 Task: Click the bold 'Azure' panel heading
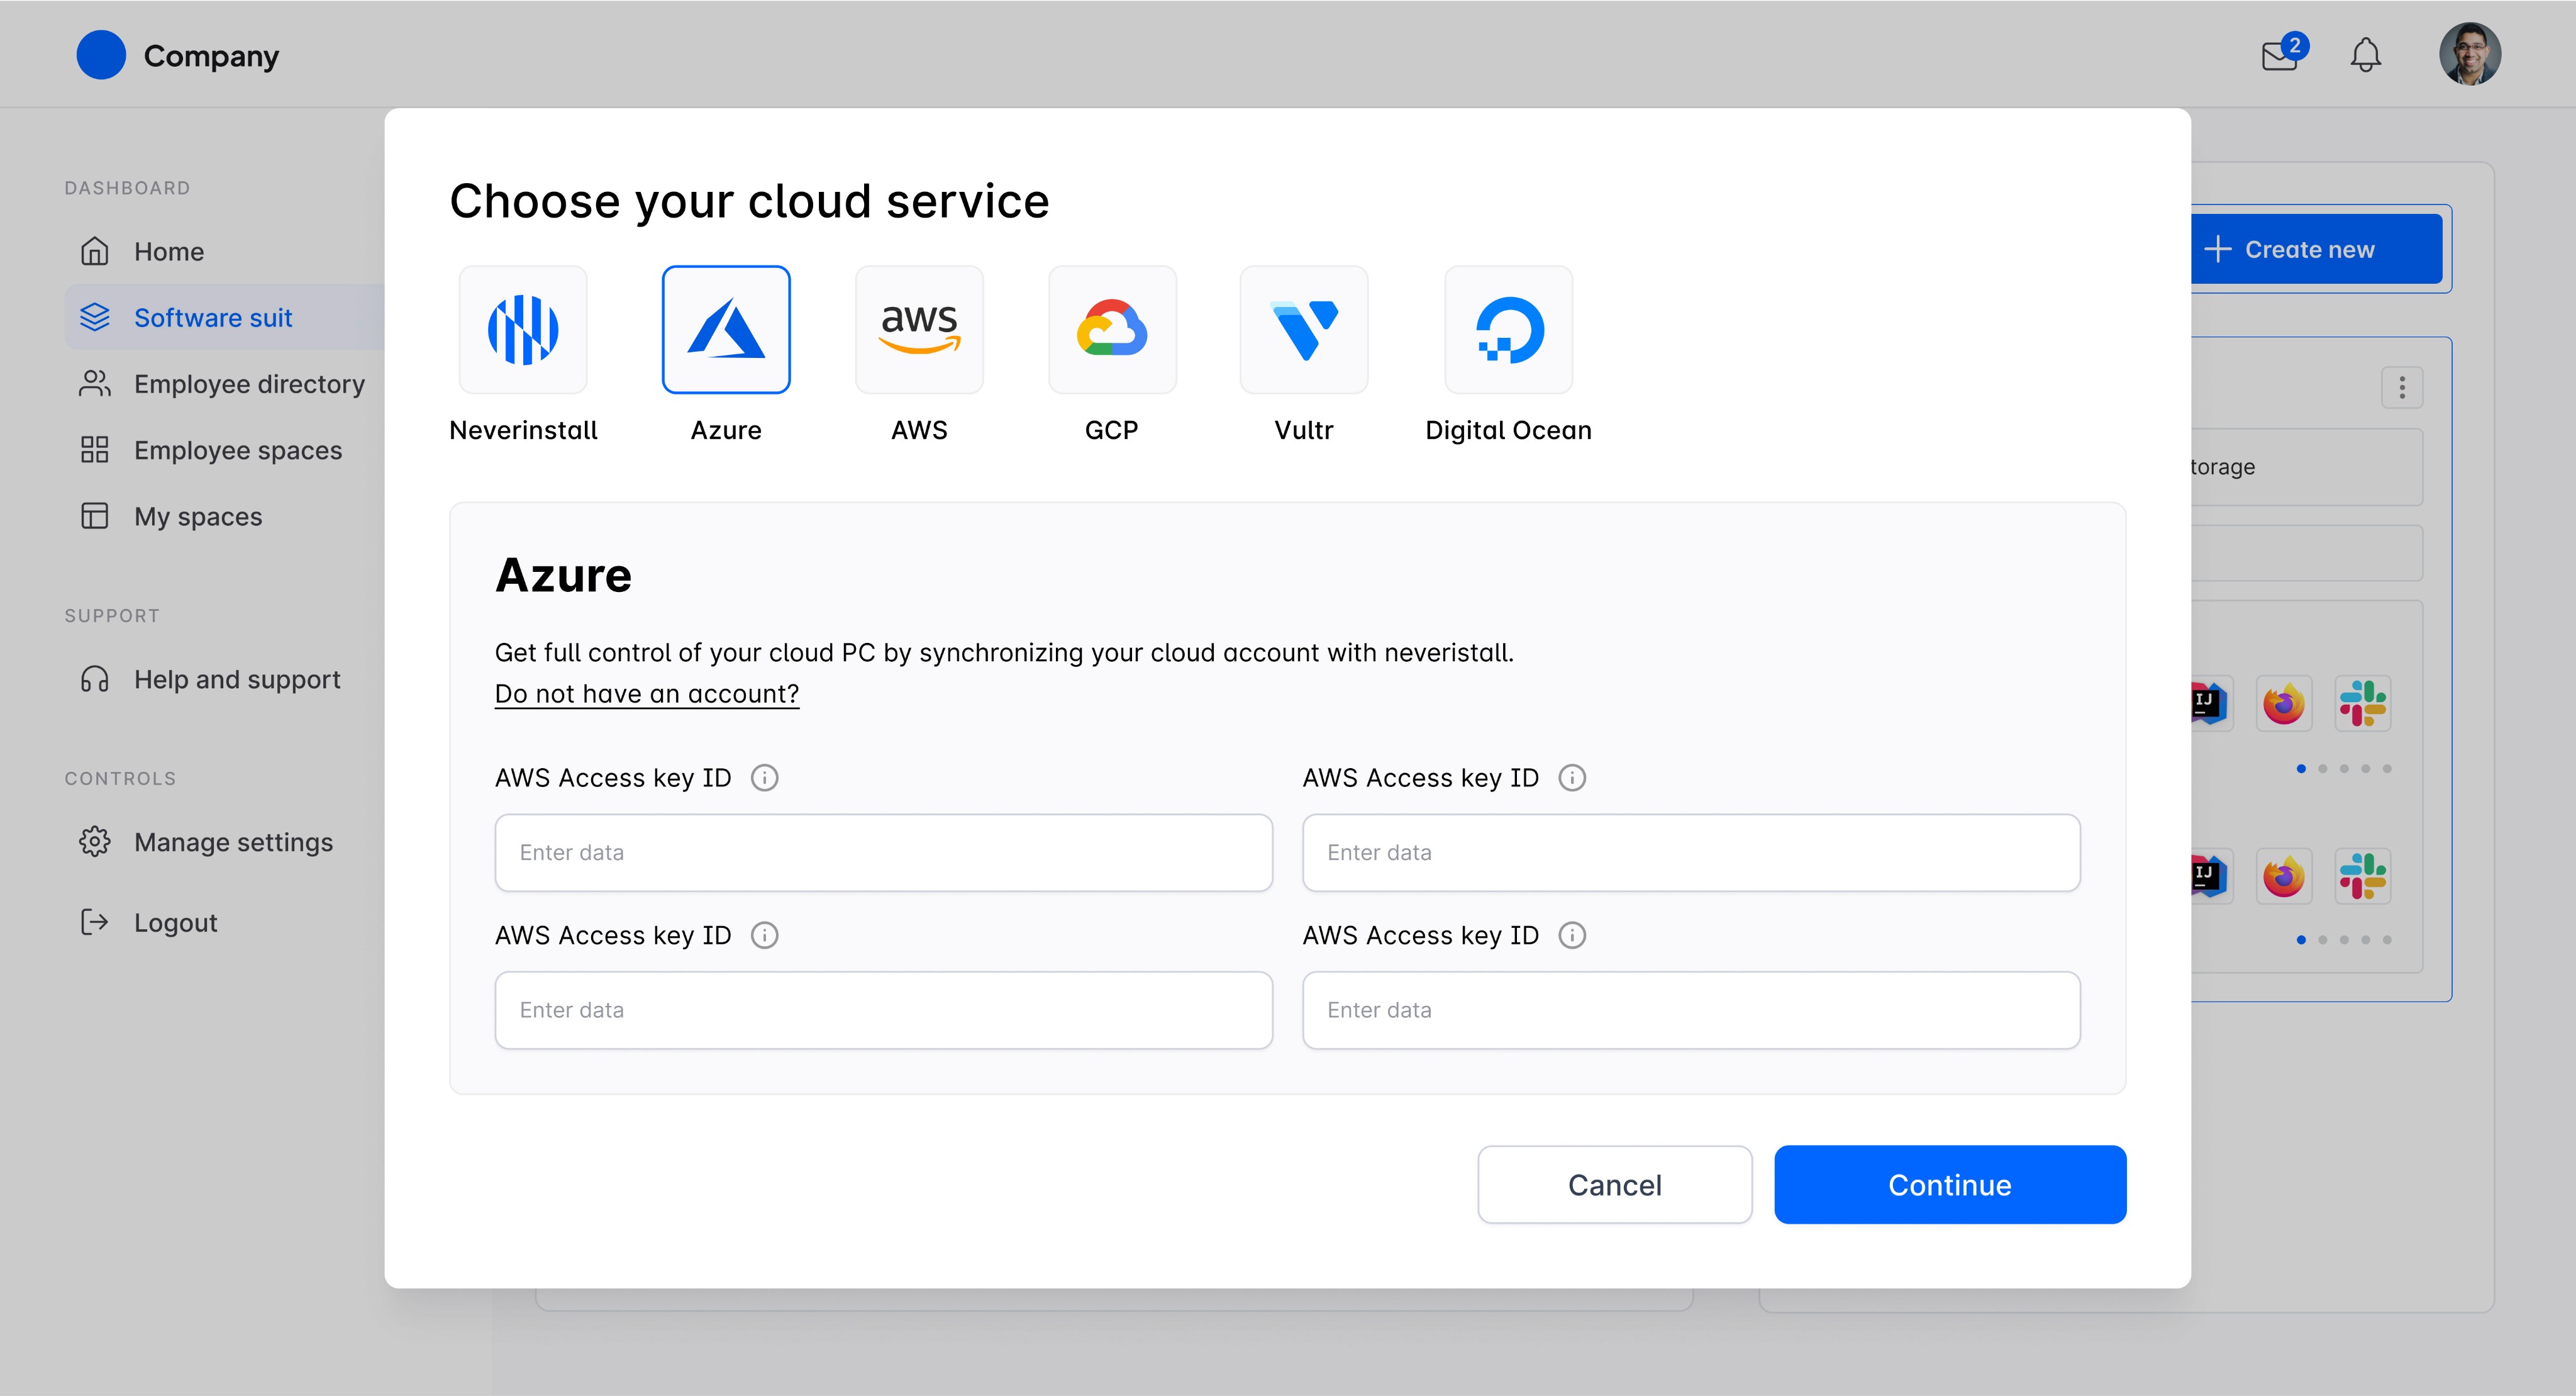(x=563, y=575)
